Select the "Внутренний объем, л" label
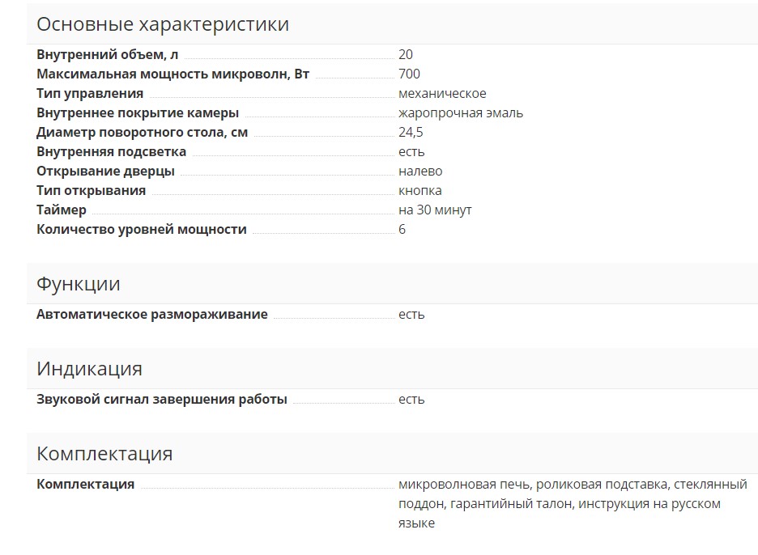 (107, 55)
